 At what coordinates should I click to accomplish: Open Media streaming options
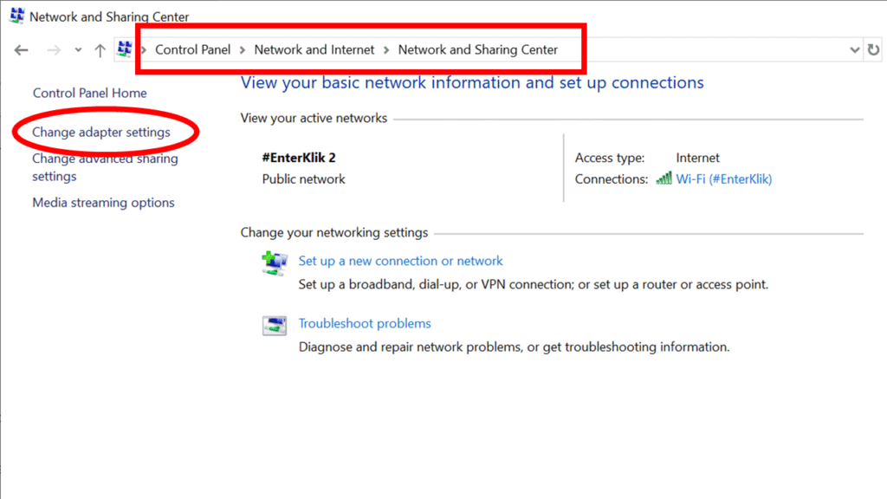click(x=103, y=203)
